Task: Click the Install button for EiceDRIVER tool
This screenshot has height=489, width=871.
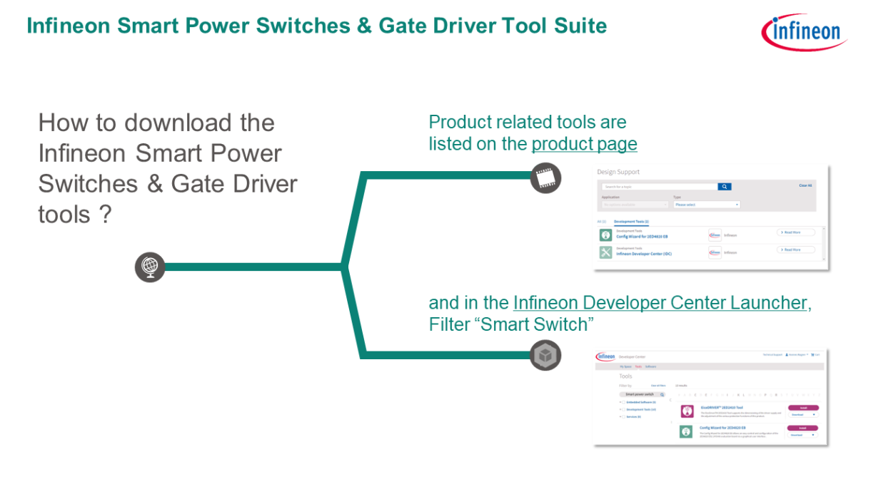Action: [802, 408]
